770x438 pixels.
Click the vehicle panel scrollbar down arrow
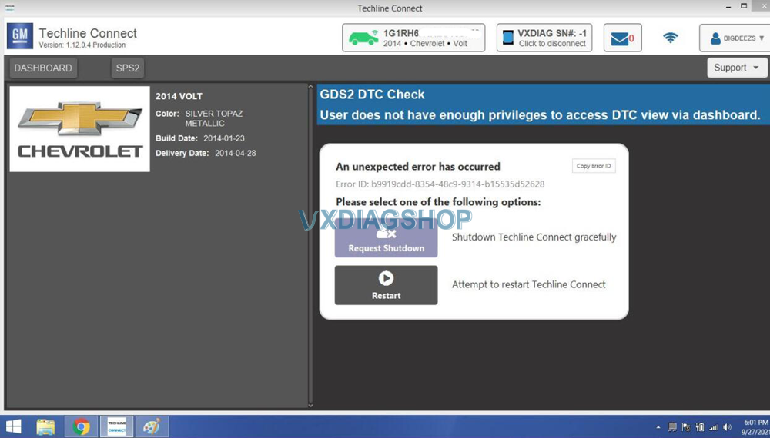310,405
